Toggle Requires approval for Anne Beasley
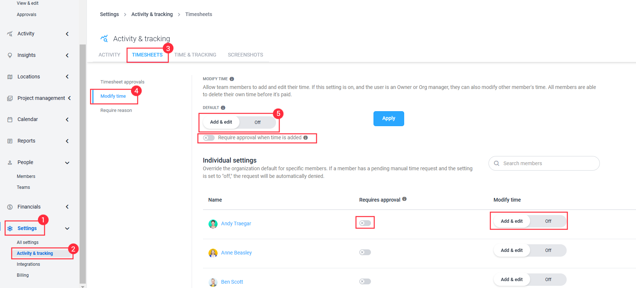 pos(365,252)
